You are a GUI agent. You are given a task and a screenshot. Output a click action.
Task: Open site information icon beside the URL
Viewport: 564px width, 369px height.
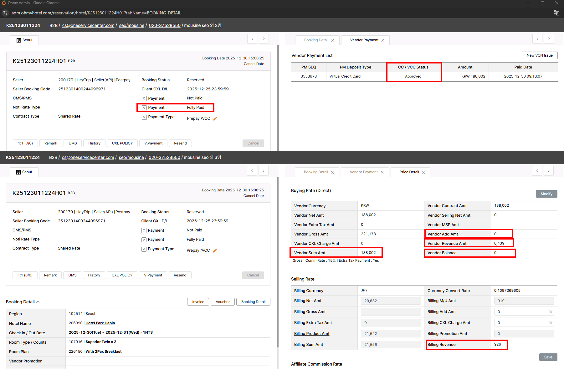coord(5,13)
